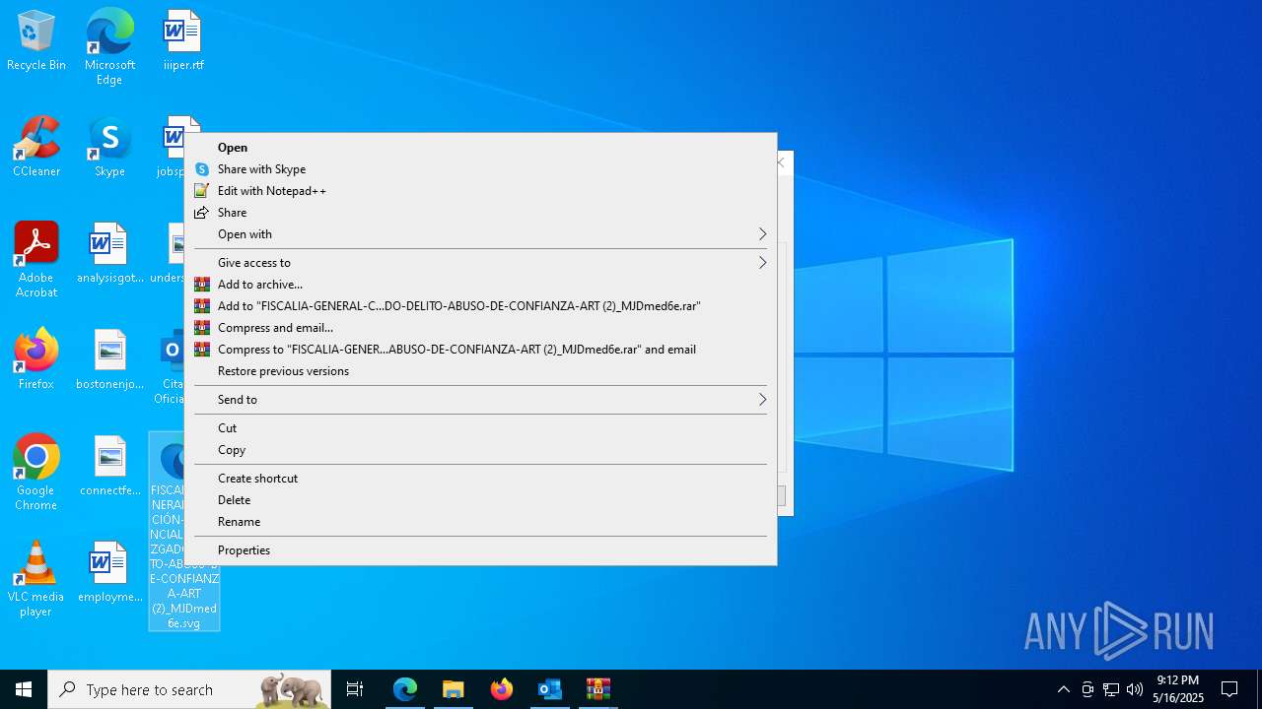1262x709 pixels.
Task: Select the bostonenjo image file icon
Action: (x=109, y=359)
